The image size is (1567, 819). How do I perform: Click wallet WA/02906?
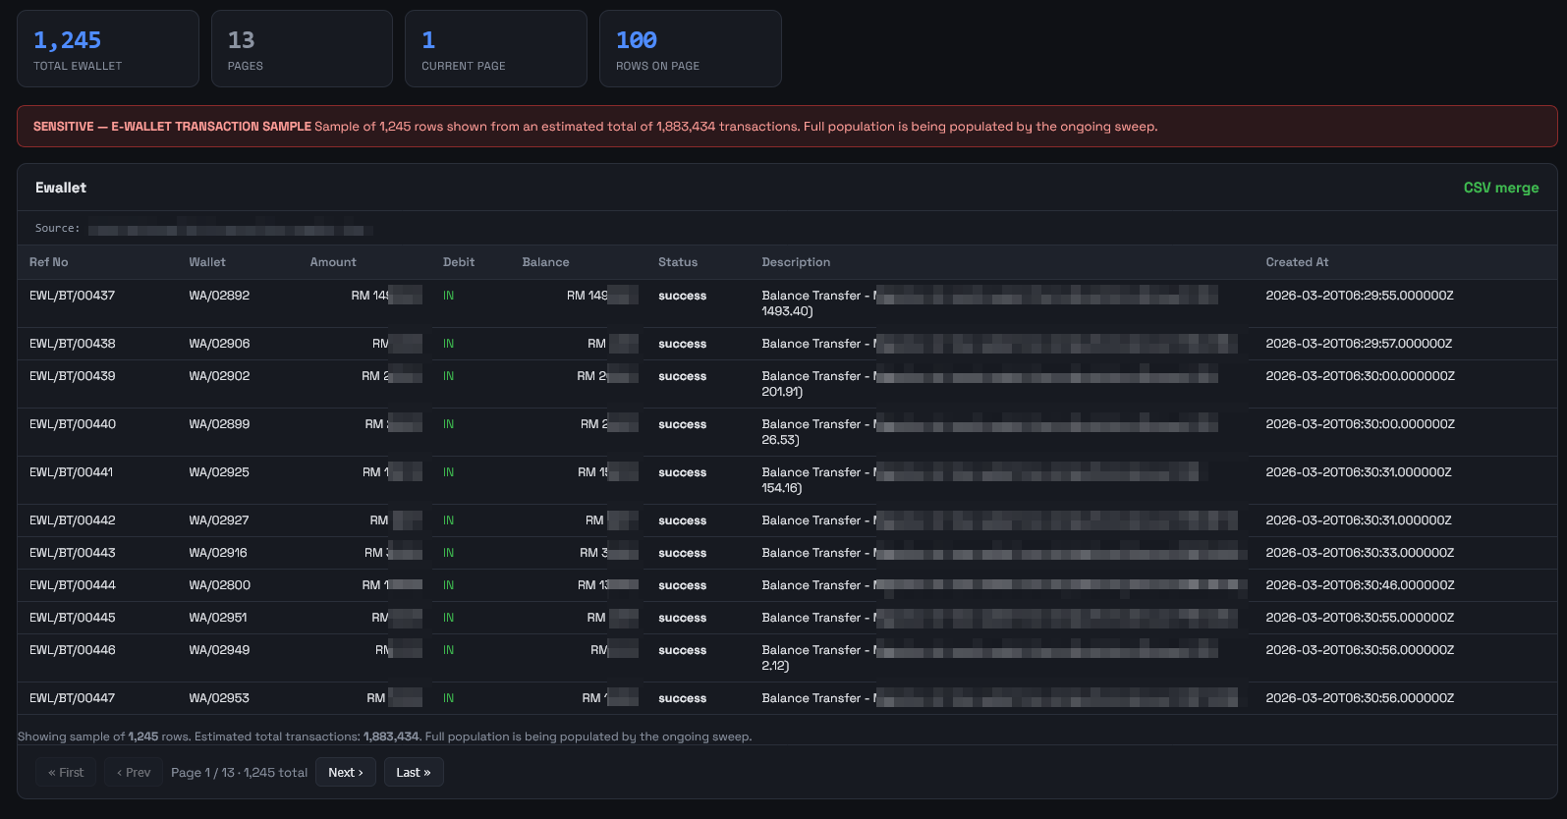tap(219, 344)
